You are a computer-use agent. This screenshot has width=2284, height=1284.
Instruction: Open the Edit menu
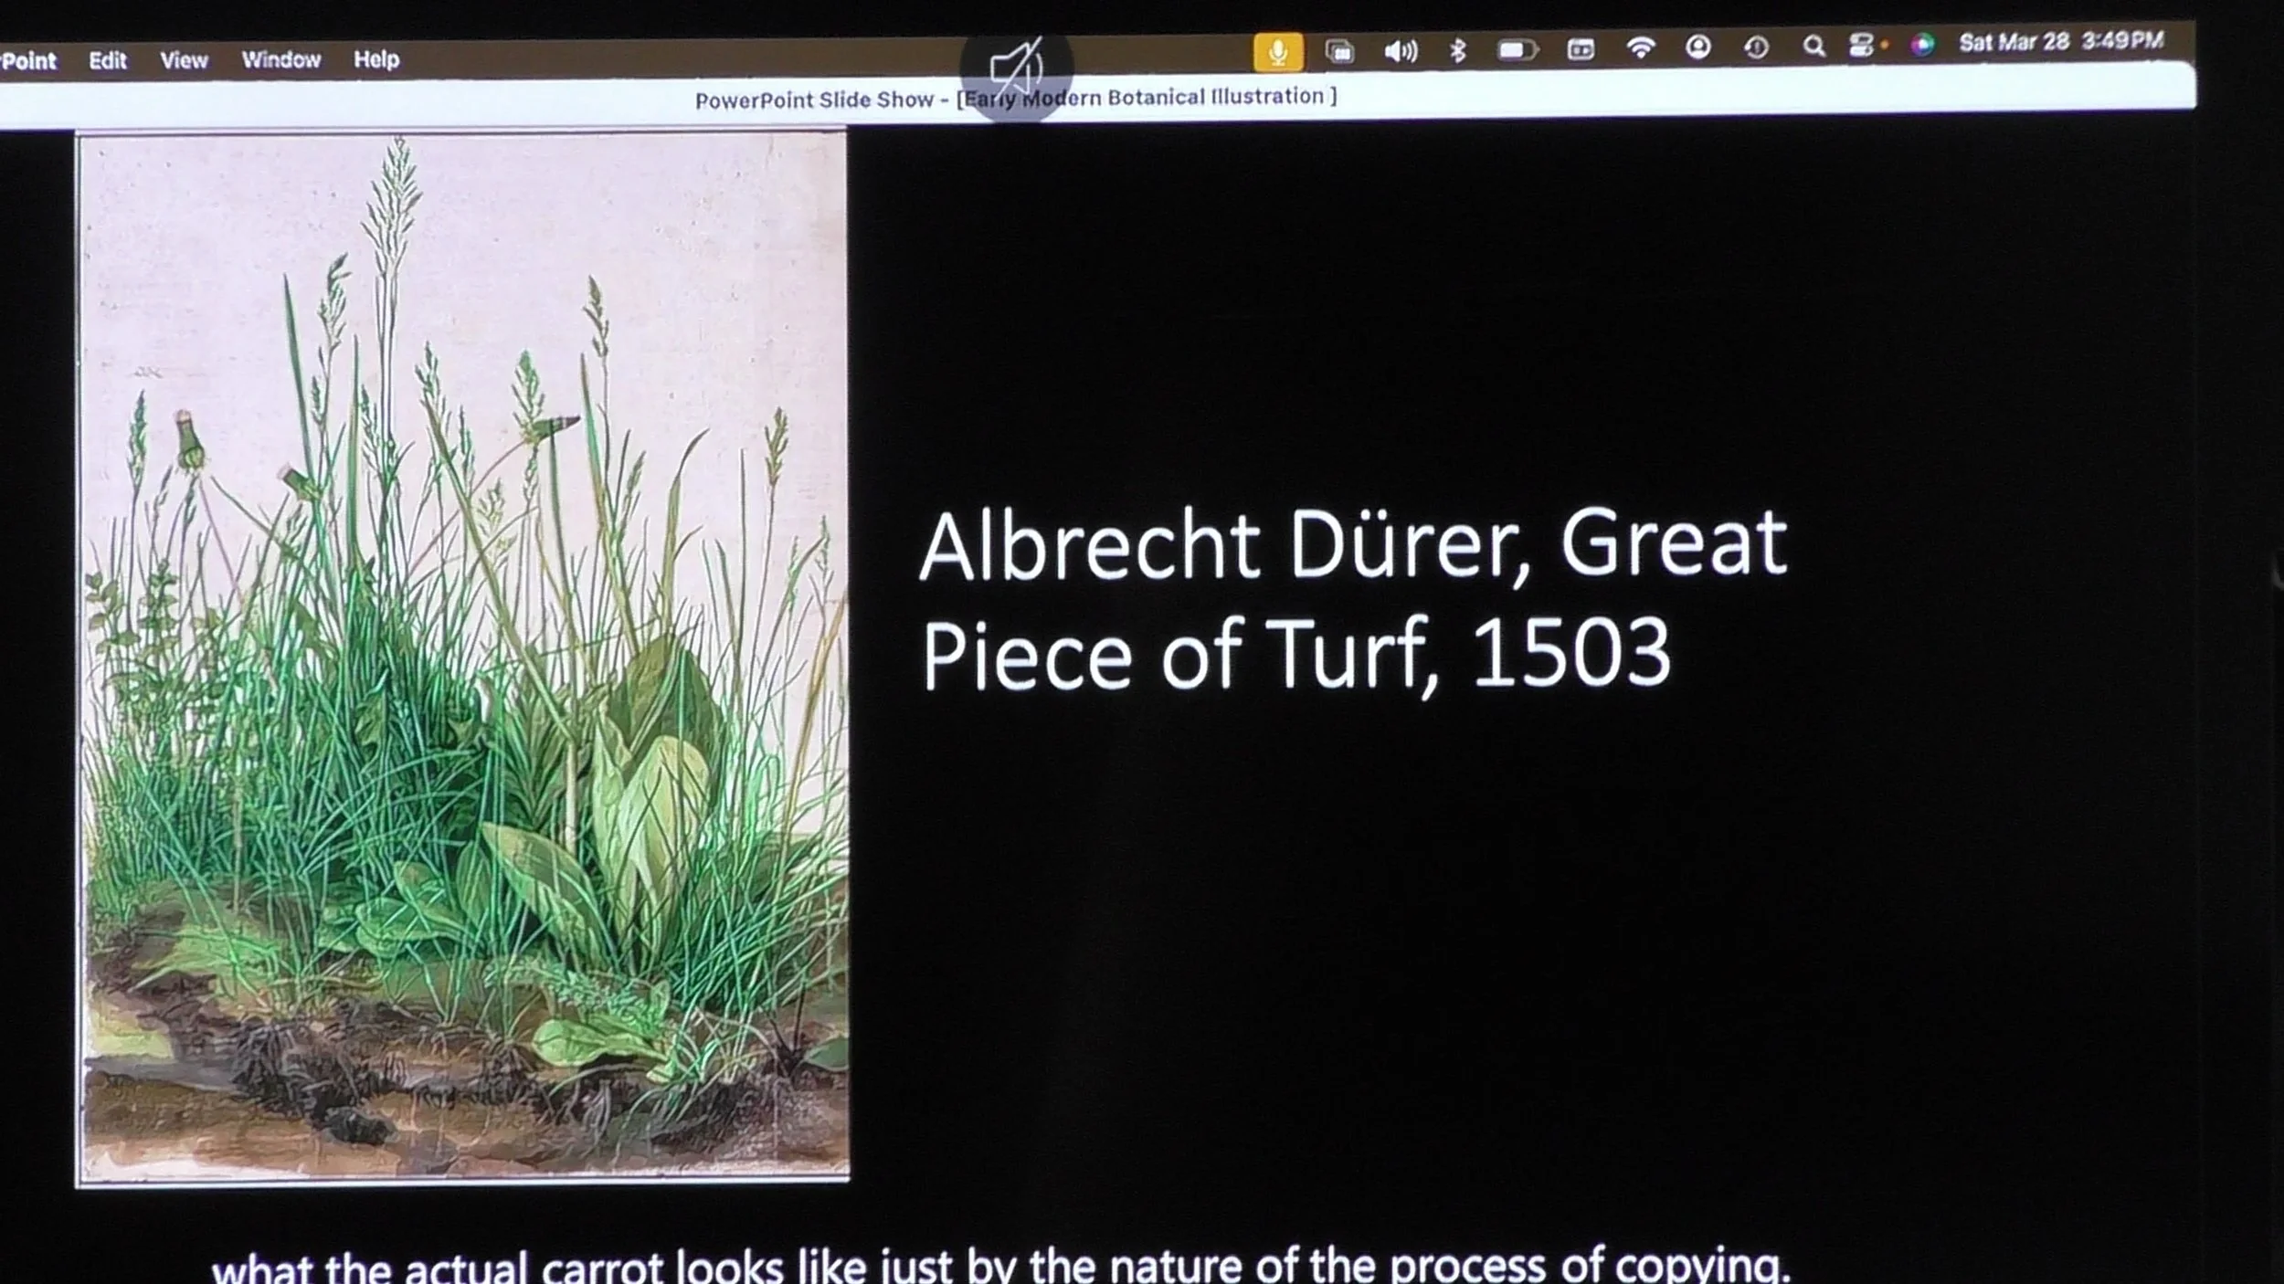pyautogui.click(x=108, y=60)
